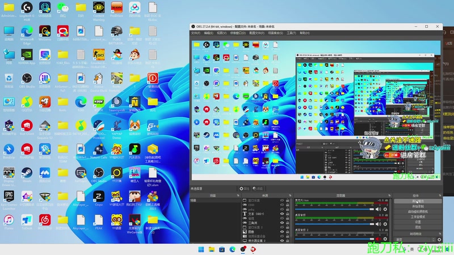Open 桌面音频 2 audio gear settings
The height and width of the screenshot is (255, 454).
pyautogui.click(x=385, y=239)
